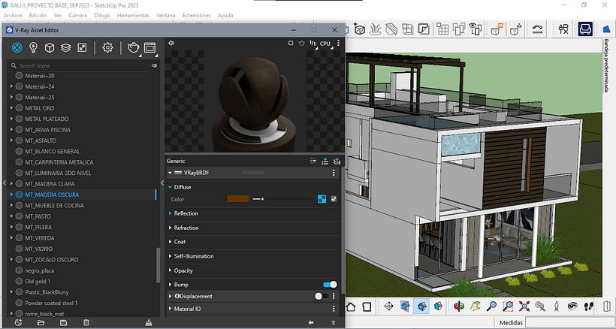Click the armchair furniture extension icon
Screen dimensions: 616x329
point(585,29)
